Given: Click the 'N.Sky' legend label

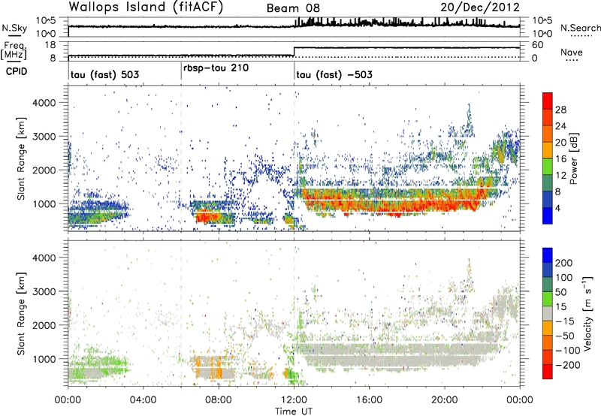Looking at the screenshot, I should [x=14, y=28].
